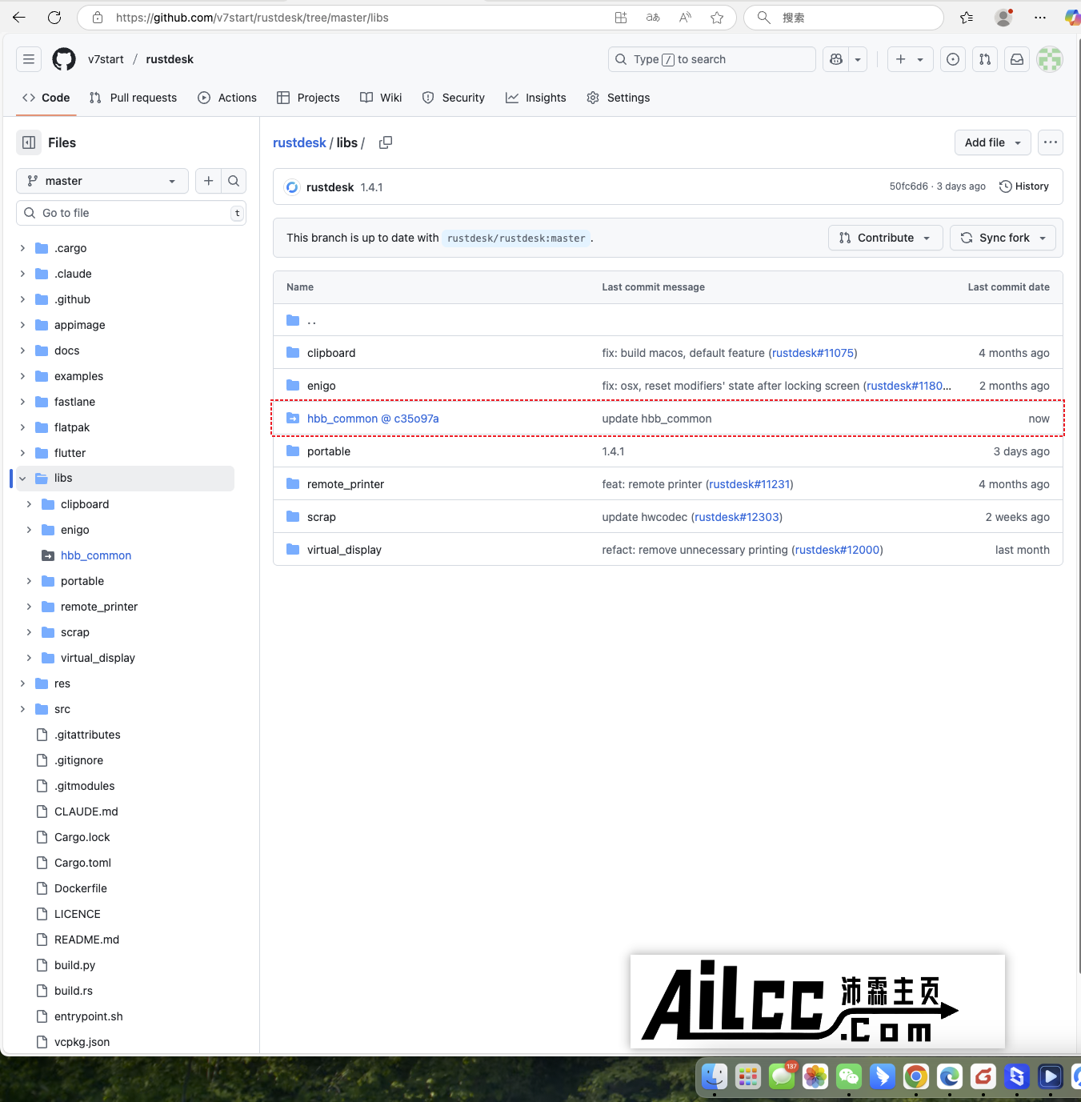
Task: Open pull requests icon in header
Action: (x=985, y=59)
